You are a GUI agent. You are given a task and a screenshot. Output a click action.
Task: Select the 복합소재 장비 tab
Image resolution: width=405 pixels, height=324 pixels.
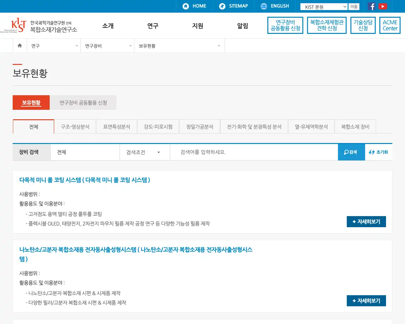[355, 127]
